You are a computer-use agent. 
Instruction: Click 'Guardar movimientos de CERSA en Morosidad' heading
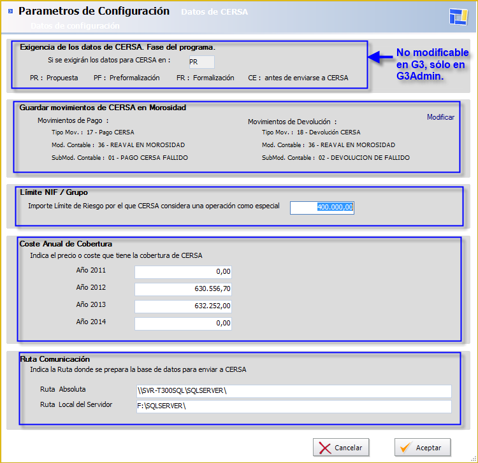pyautogui.click(x=103, y=108)
